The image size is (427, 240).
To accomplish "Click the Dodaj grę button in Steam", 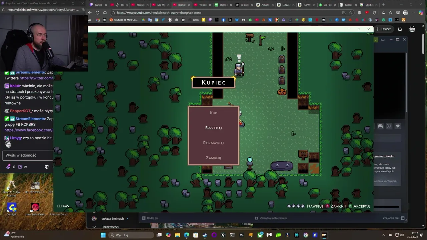I will point(150,218).
